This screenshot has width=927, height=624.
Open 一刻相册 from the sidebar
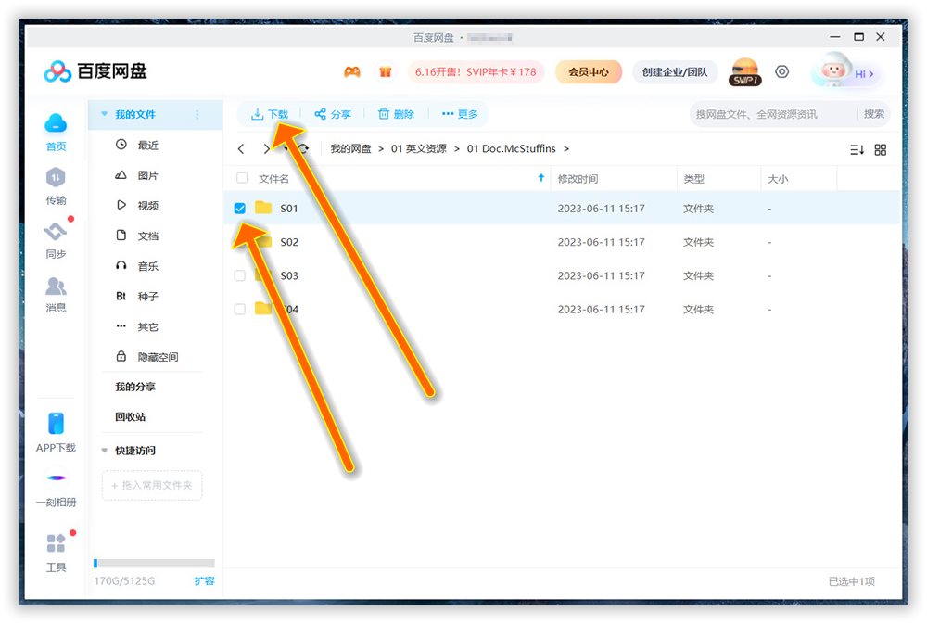point(56,487)
